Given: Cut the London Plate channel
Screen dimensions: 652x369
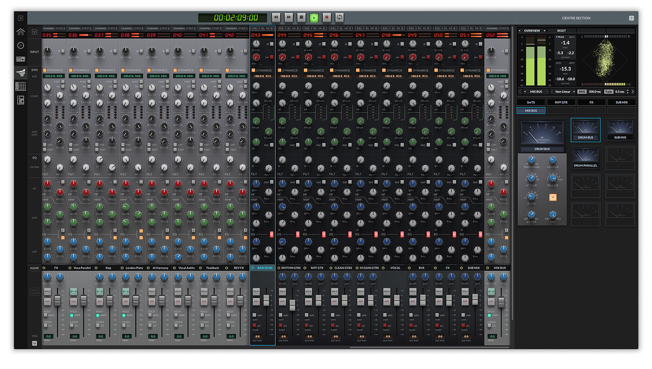Looking at the screenshot, I should click(x=126, y=301).
